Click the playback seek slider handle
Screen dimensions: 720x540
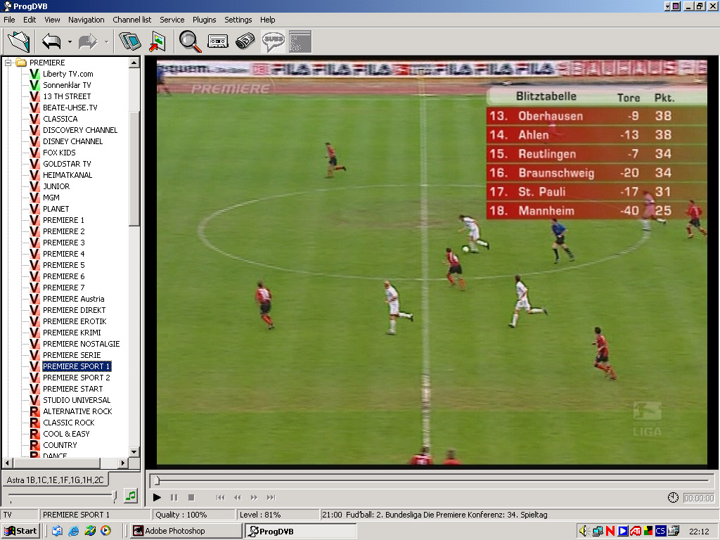pos(157,481)
